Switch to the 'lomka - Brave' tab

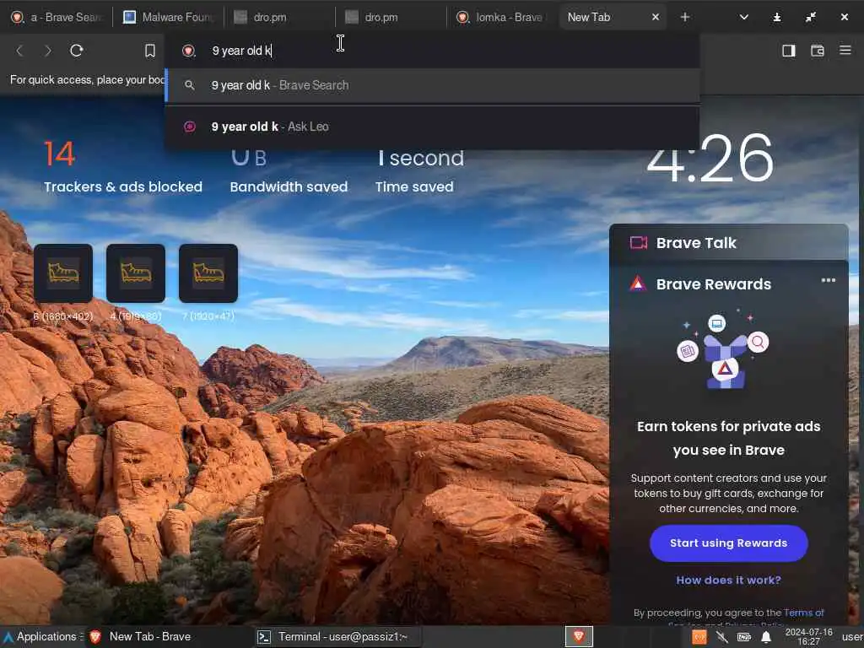click(501, 17)
